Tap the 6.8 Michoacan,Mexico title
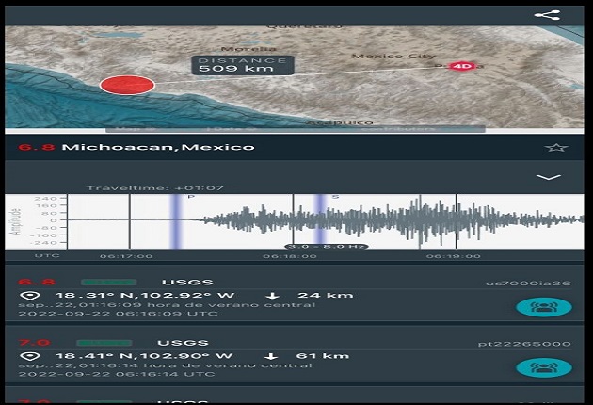Image resolution: width=593 pixels, height=405 pixels. pos(136,147)
